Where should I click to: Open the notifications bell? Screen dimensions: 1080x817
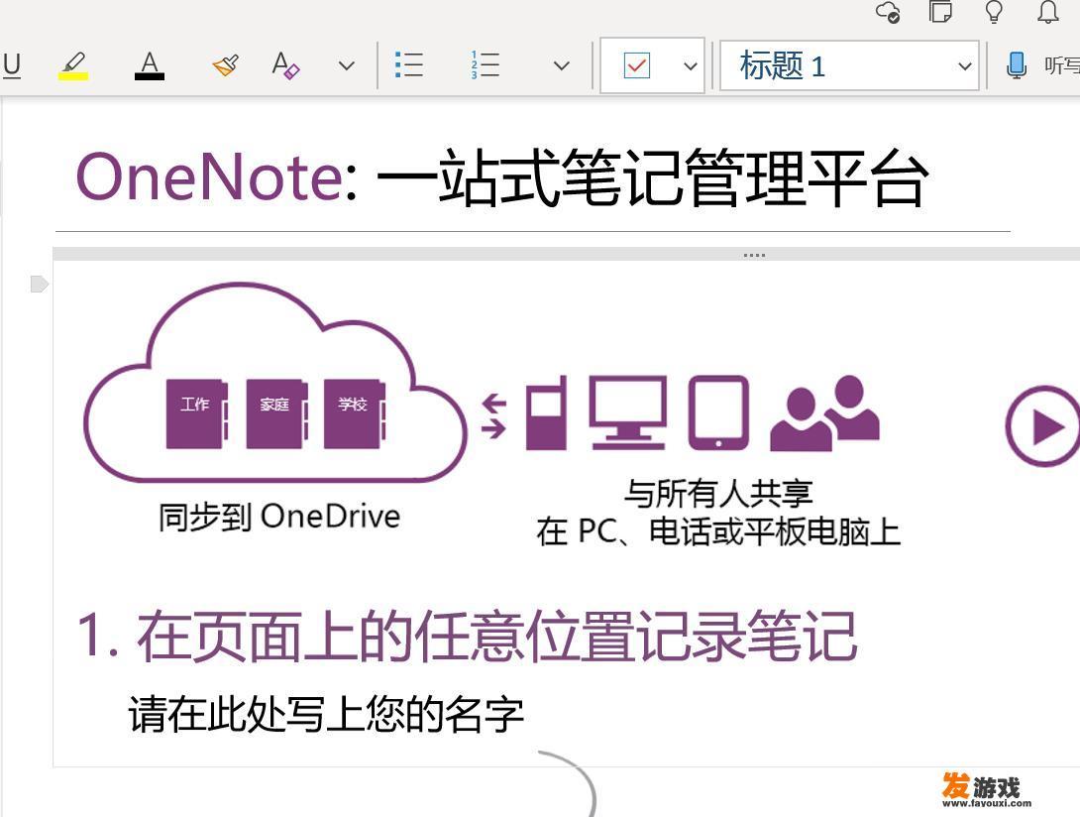click(1048, 11)
